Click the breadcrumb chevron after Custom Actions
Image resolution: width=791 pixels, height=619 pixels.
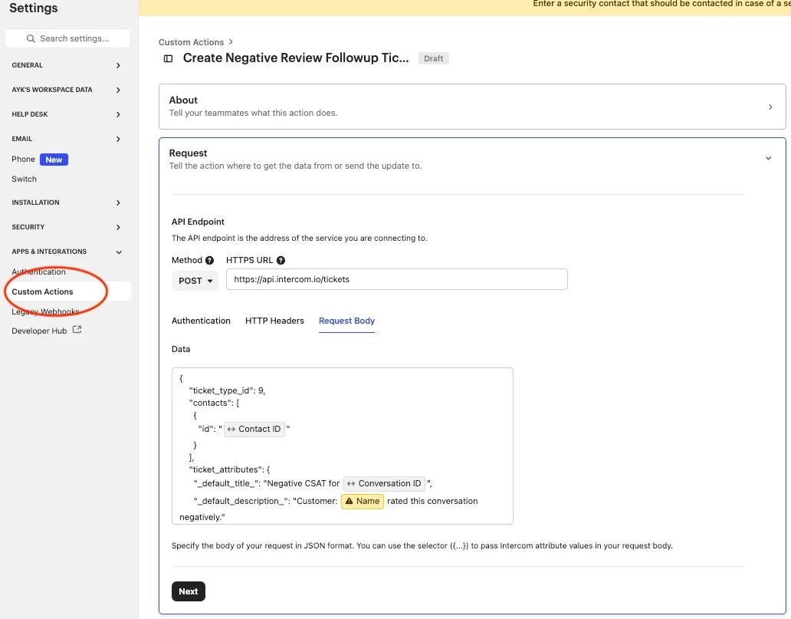[231, 42]
